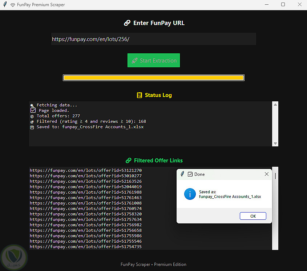Screen dimensions: 307x271
Task: Click the magnifier icon next to Fetching data
Action: (32, 105)
